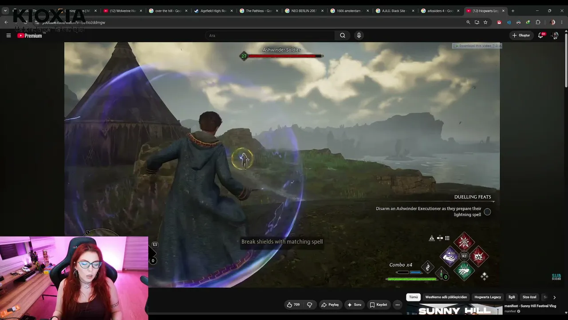Select the İlgili filter chip

(512, 297)
